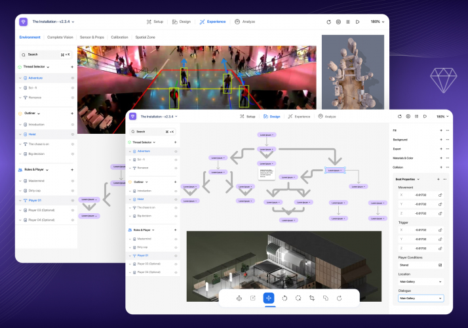This screenshot has width=468, height=328.
Task: Click the duplicate layers icon in bottom toolbar
Action: click(x=326, y=298)
